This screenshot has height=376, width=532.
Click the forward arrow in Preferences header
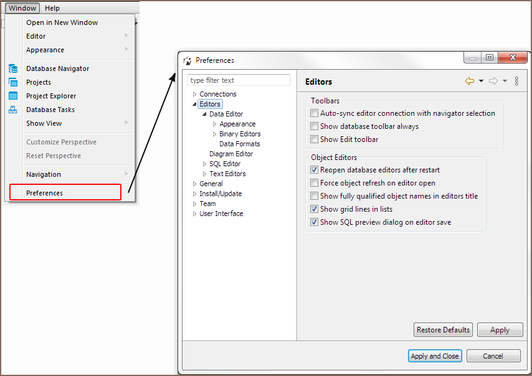[x=493, y=81]
